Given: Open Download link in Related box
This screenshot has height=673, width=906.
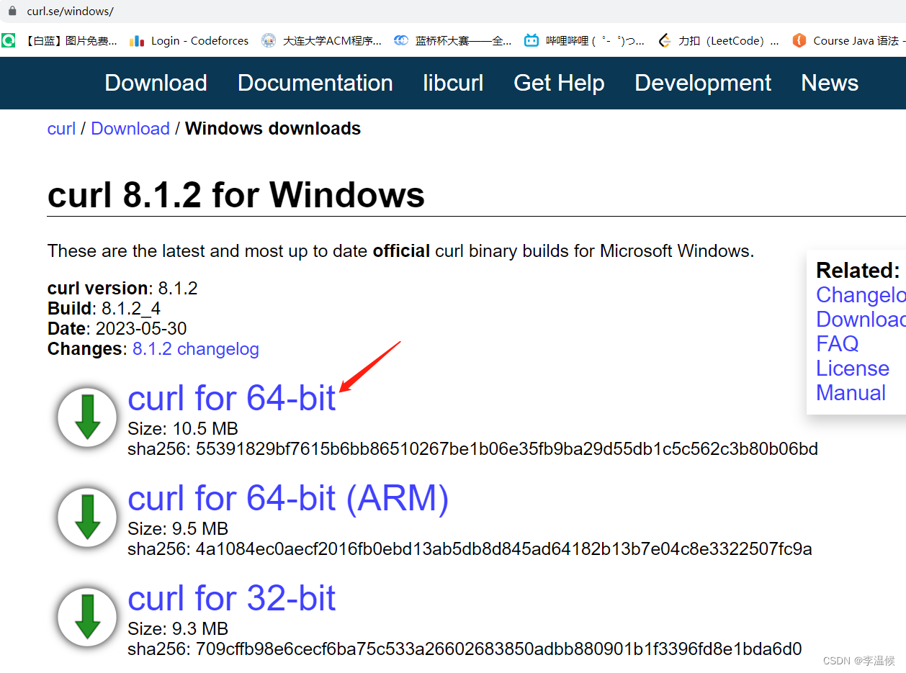Looking at the screenshot, I should (x=861, y=320).
